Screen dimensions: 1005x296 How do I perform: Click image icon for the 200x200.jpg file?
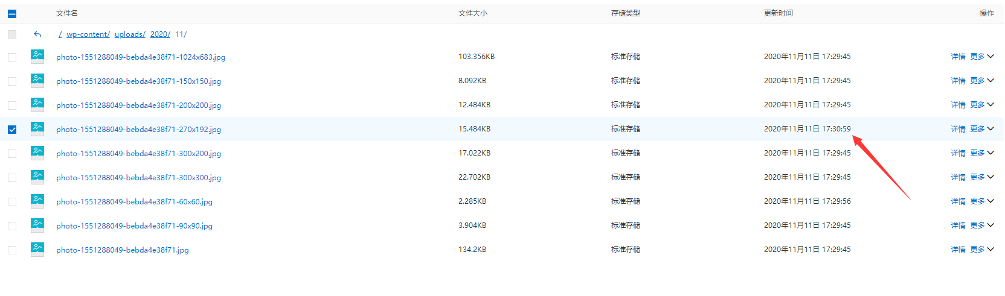[37, 105]
